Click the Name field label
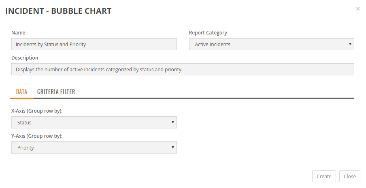This screenshot has width=366, height=188. pos(18,33)
